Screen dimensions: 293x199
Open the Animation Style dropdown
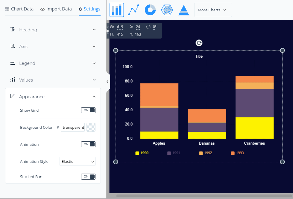(x=78, y=161)
